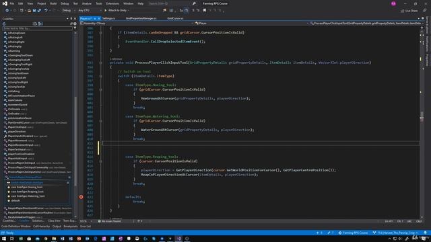Open the Analyze menu
This screenshot has height=242, width=431.
click(x=87, y=3)
